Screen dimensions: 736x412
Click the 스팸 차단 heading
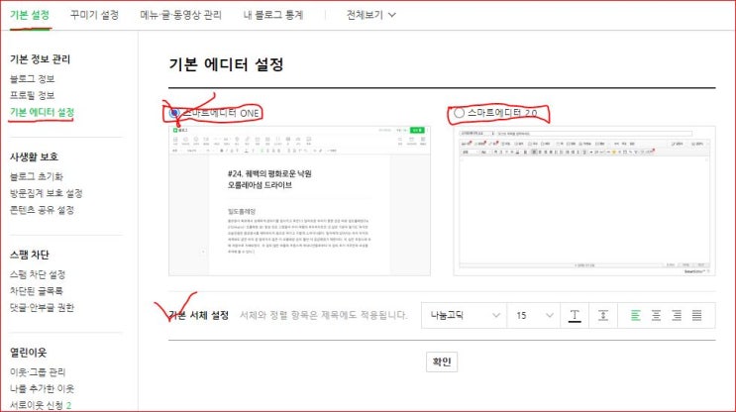[30, 255]
